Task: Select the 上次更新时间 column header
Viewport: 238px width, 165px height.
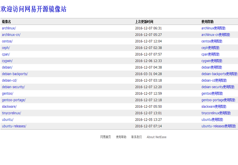Action: click(x=144, y=22)
